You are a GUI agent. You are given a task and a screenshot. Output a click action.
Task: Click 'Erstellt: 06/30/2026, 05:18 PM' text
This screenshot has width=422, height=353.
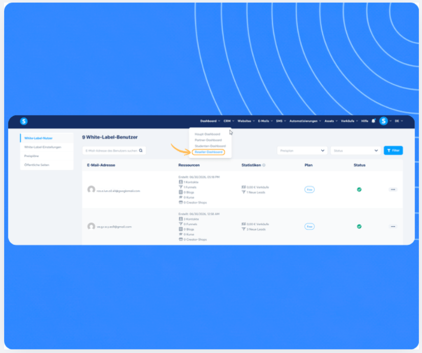199,177
